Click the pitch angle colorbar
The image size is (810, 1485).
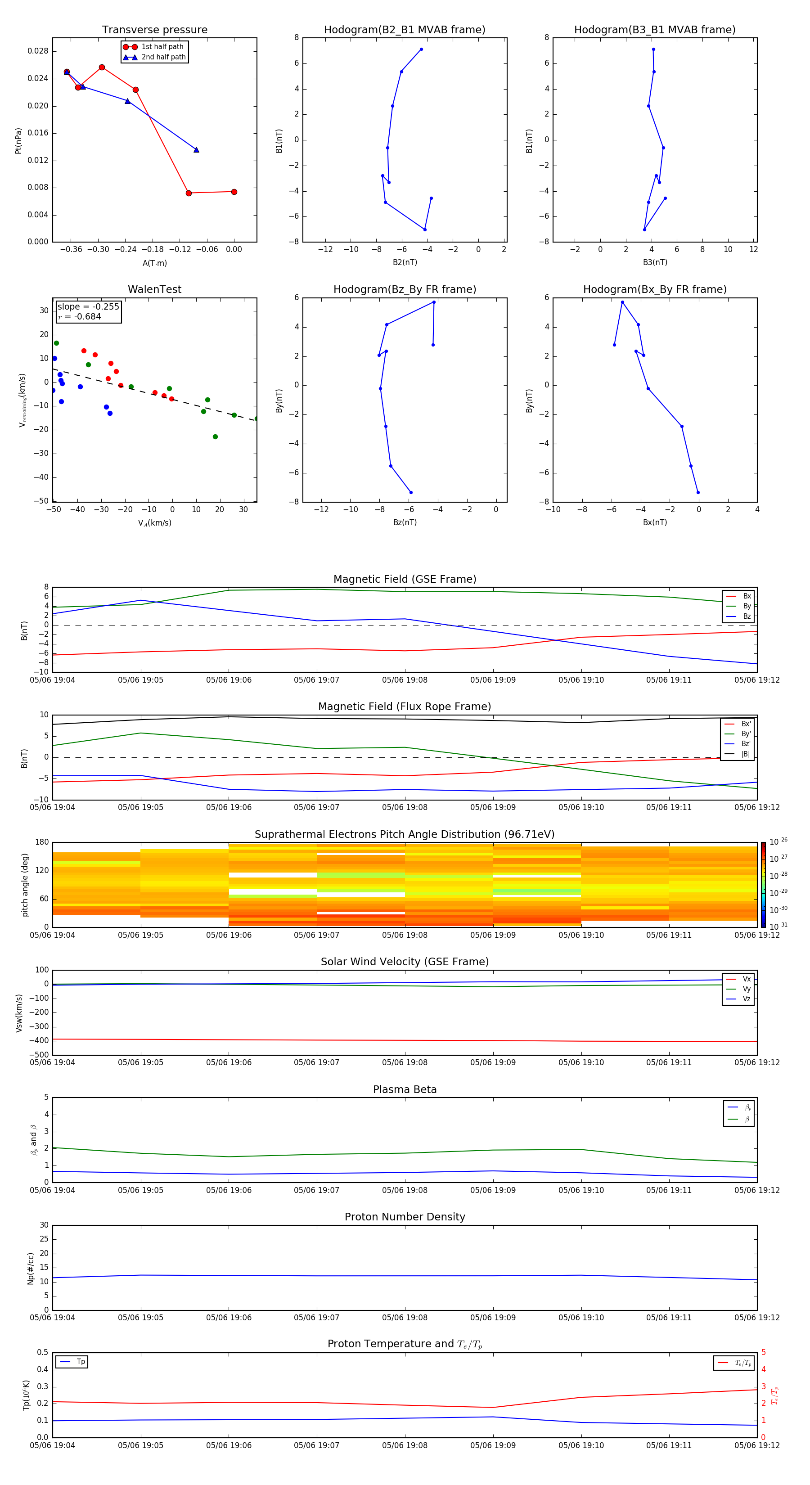pos(763,885)
